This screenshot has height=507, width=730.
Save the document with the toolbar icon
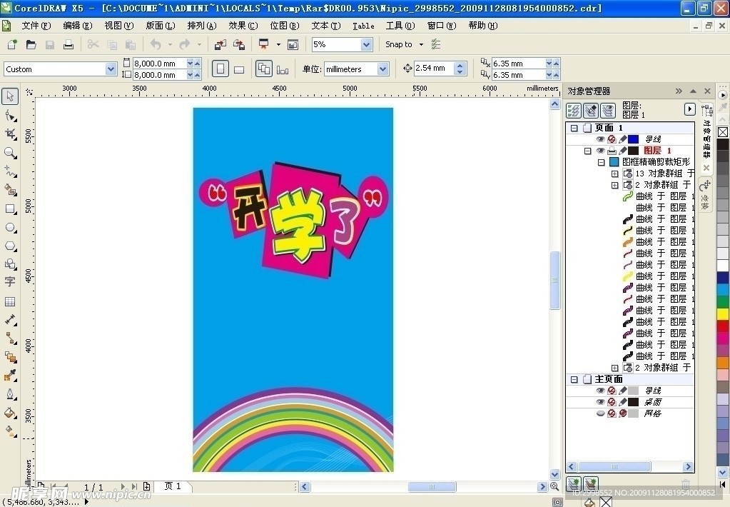coord(49,44)
